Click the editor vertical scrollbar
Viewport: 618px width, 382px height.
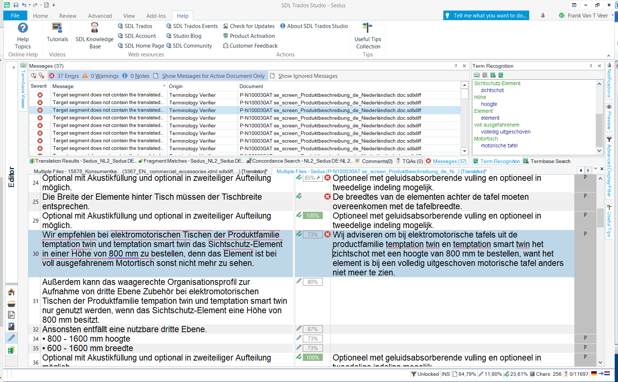pyautogui.click(x=600, y=270)
